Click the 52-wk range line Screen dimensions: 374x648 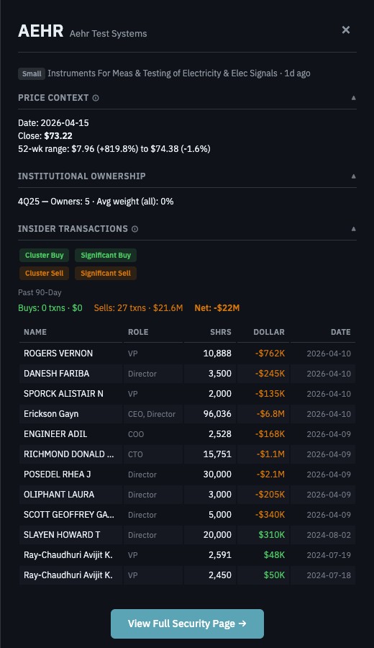[x=114, y=149]
